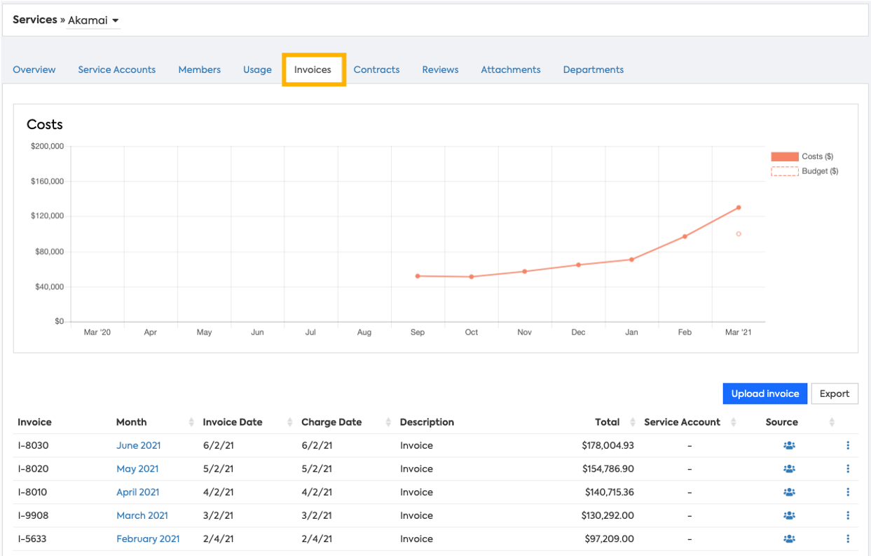
Task: Expand the Akamai service dropdown
Action: (94, 20)
